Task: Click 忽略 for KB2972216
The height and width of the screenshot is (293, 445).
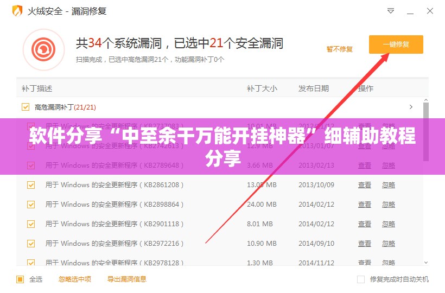Action: coord(389,244)
